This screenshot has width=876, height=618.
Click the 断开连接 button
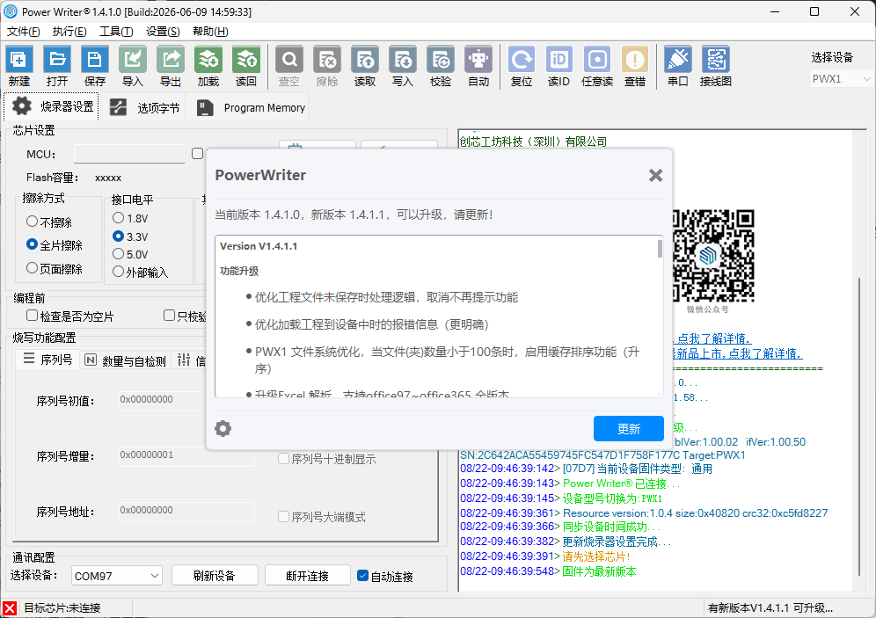pyautogui.click(x=307, y=576)
